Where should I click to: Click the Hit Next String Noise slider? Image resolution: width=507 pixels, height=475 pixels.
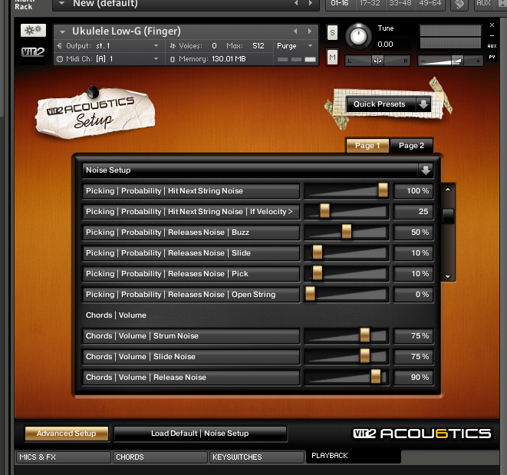pos(346,191)
